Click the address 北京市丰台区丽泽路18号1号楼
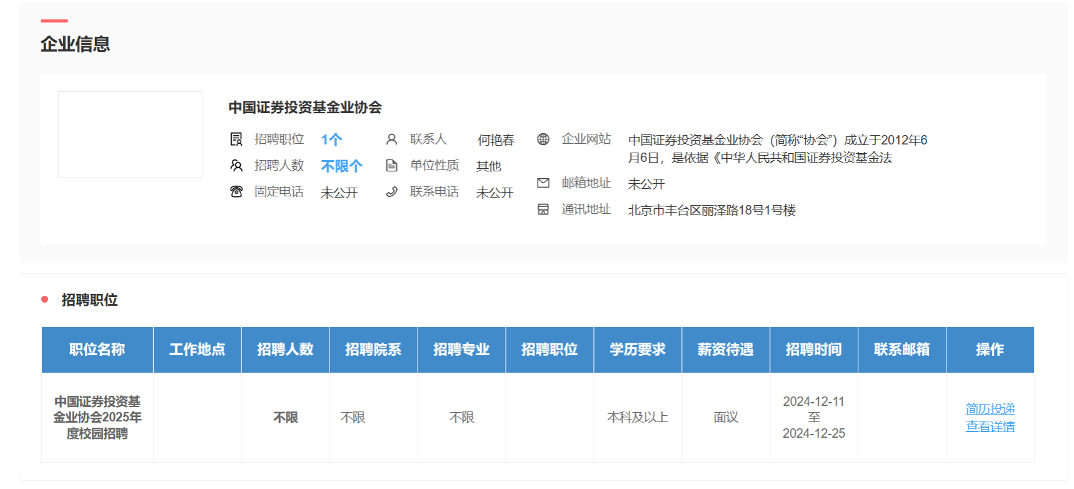1074x489 pixels. 712,210
